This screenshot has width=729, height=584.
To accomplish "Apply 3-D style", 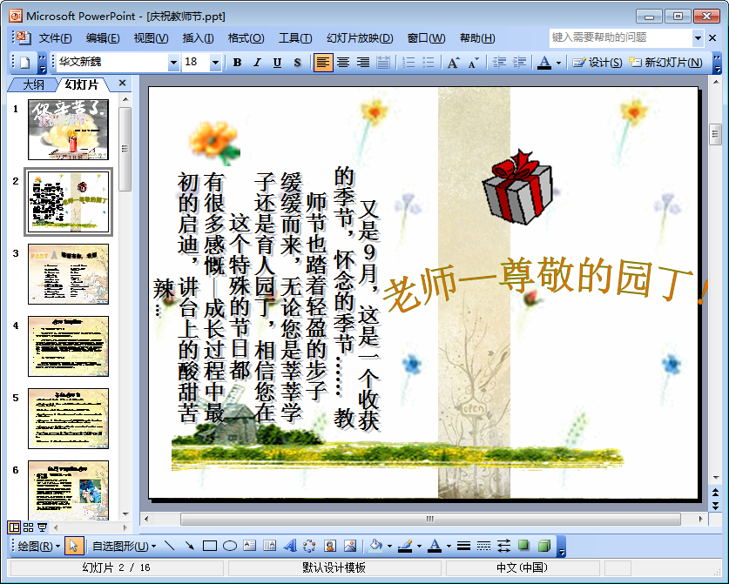I will point(544,546).
